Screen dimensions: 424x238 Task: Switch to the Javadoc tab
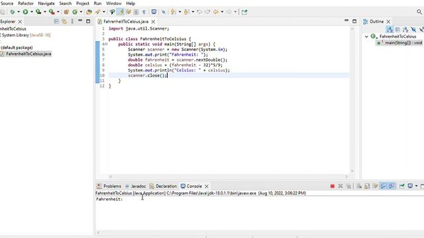point(135,186)
